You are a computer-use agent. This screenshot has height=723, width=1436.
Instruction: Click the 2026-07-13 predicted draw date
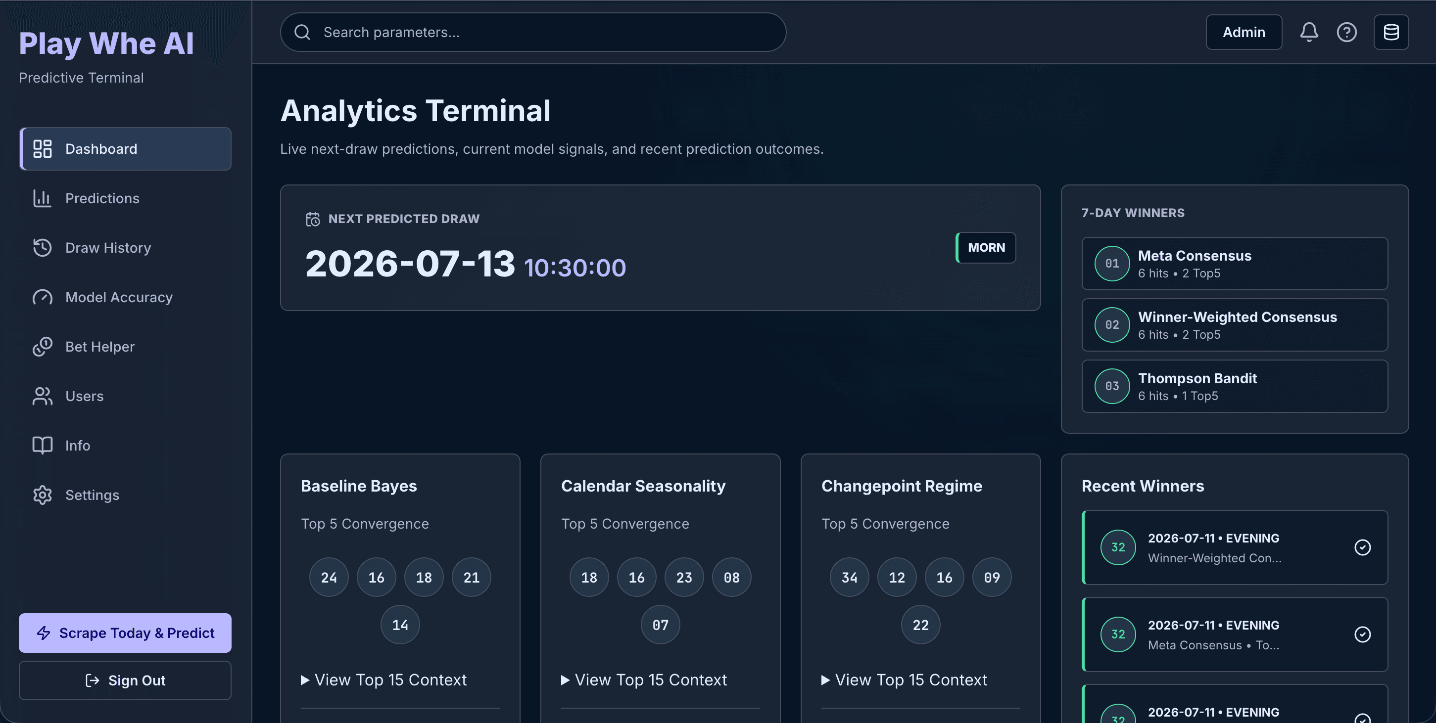[410, 264]
